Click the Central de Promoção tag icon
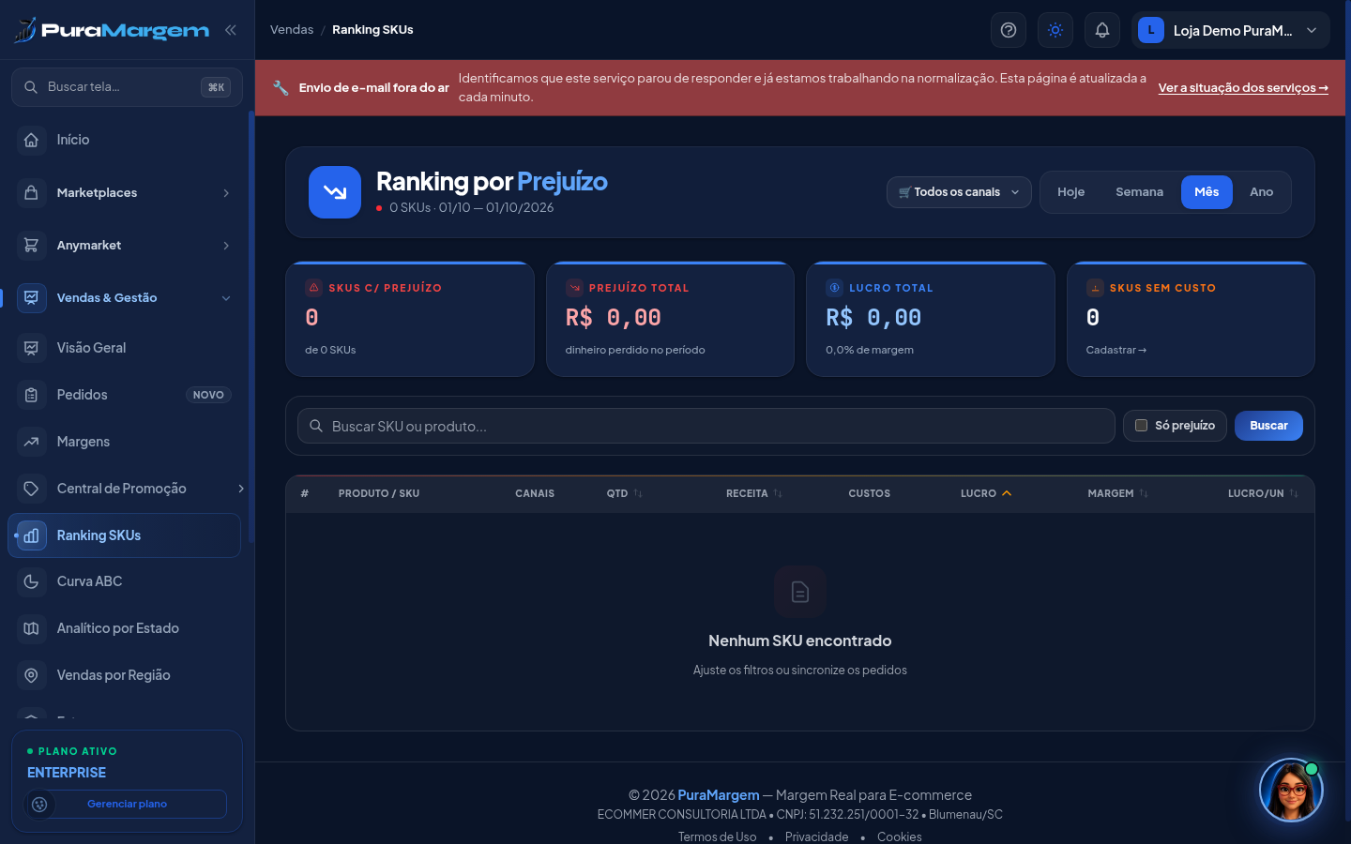 [x=31, y=489]
